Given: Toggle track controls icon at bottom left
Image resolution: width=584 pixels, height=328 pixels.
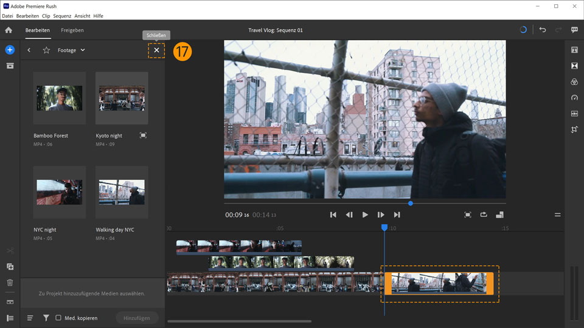Looking at the screenshot, I should click(x=10, y=318).
